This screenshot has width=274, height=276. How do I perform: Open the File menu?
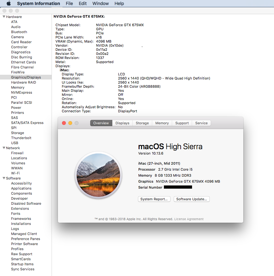pyautogui.click(x=69, y=3)
